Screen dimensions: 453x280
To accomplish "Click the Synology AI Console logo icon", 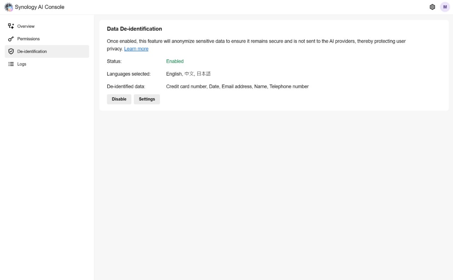I will (x=8, y=7).
